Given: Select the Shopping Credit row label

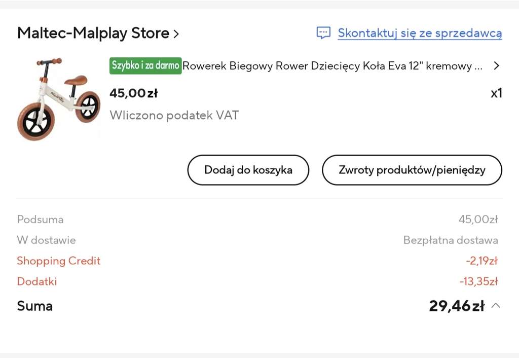Looking at the screenshot, I should (59, 261).
